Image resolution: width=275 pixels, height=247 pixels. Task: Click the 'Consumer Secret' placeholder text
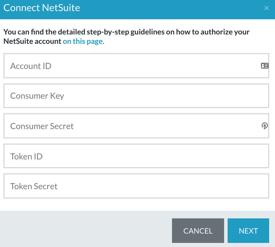[42, 126]
